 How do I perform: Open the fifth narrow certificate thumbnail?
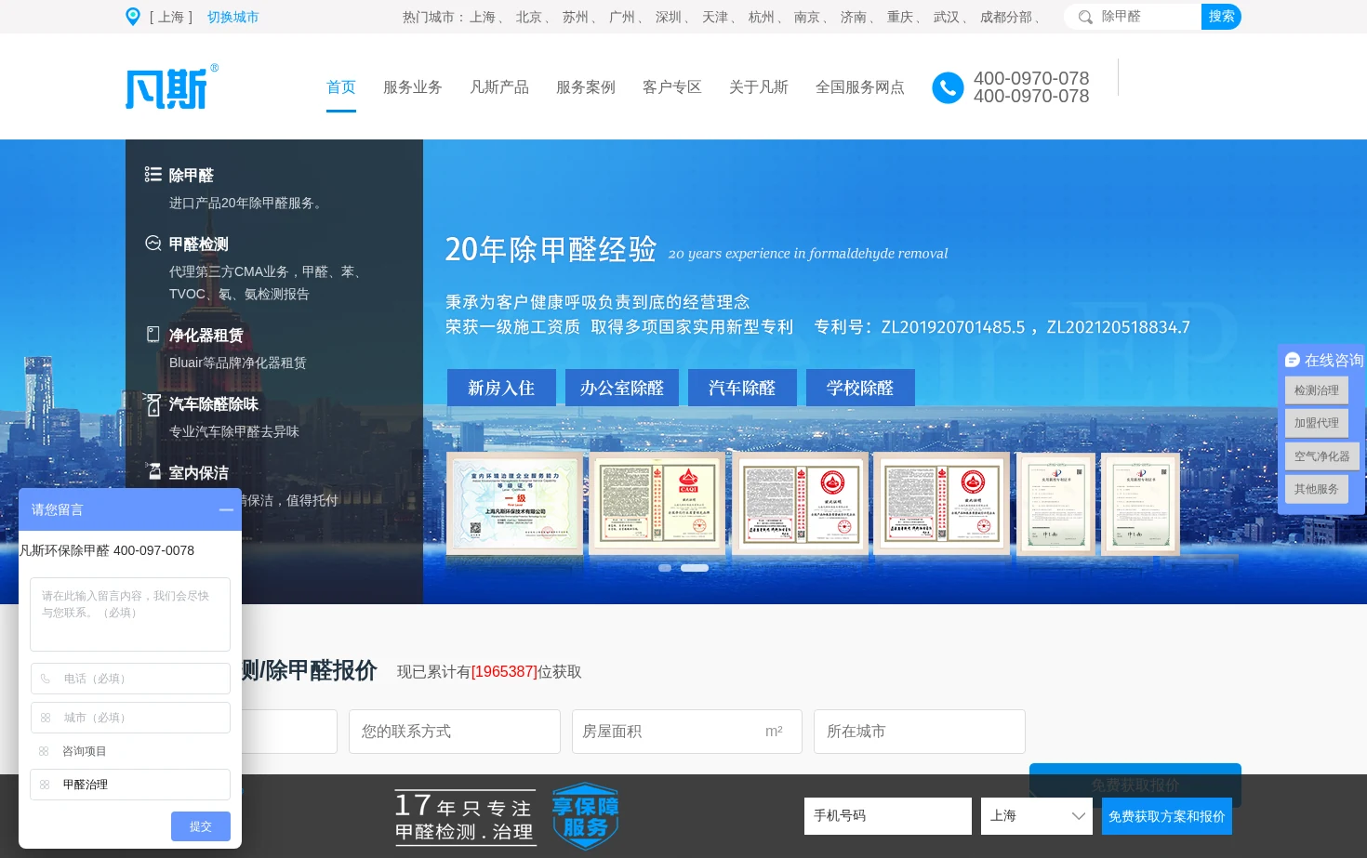pos(1055,504)
